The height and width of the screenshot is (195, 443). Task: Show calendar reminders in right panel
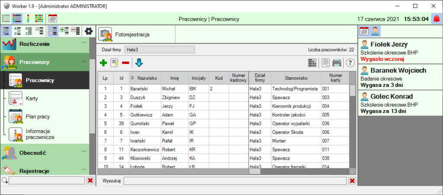pos(364,31)
